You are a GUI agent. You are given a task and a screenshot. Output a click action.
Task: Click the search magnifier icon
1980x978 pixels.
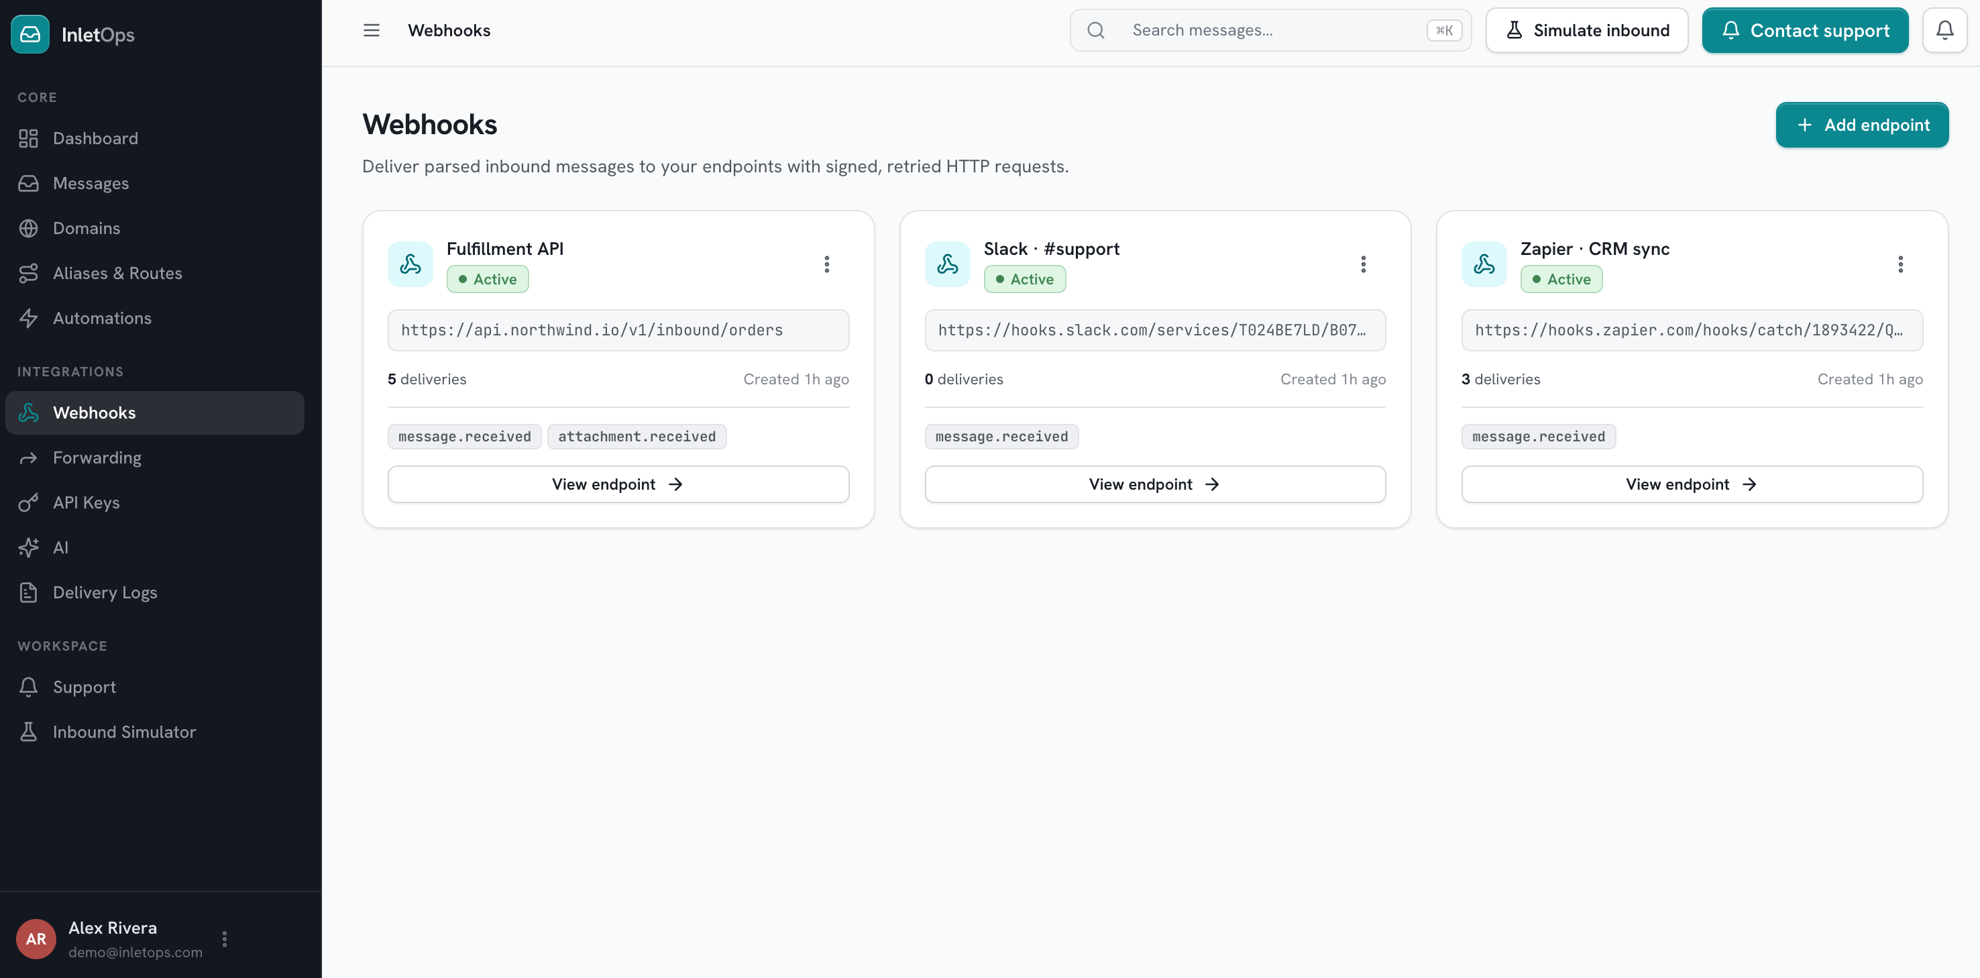click(1095, 30)
